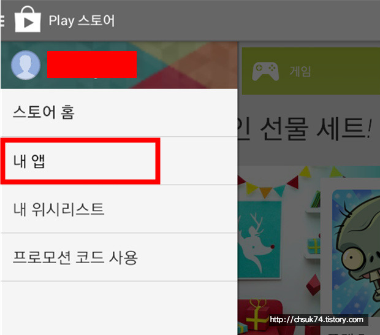The image size is (380, 335).
Task: Click the Play Store shopping bag logo
Action: (28, 19)
